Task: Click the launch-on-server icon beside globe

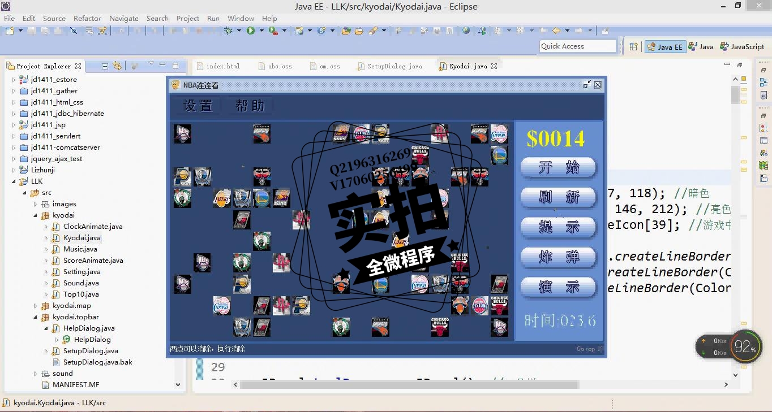Action: click(x=482, y=31)
